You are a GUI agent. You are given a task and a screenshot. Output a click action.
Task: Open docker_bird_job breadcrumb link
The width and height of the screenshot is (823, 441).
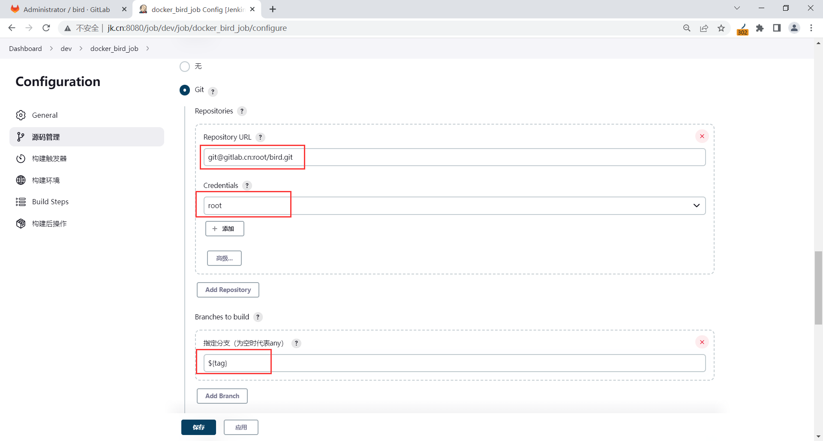point(114,48)
